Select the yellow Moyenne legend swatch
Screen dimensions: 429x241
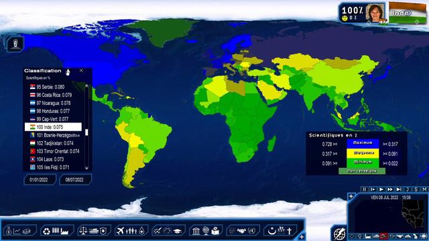point(363,153)
